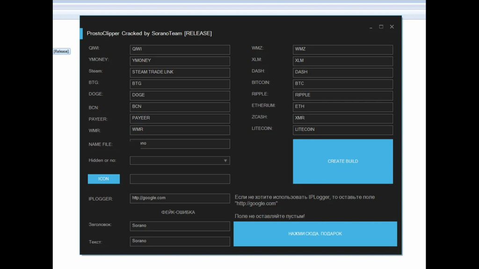The width and height of the screenshot is (479, 269).
Task: Click the empty icon path field
Action: [x=180, y=179]
